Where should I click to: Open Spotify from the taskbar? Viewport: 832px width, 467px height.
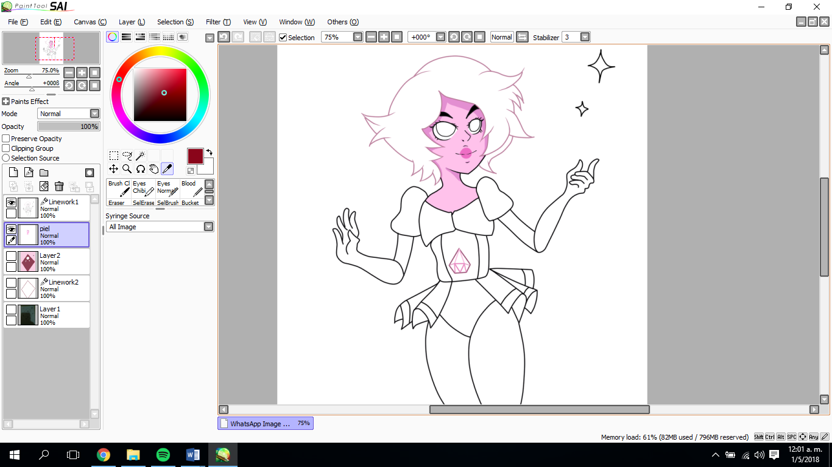(x=163, y=455)
